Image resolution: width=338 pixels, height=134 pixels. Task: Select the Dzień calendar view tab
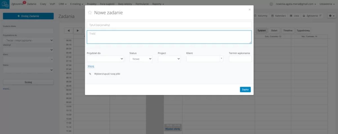(x=274, y=30)
